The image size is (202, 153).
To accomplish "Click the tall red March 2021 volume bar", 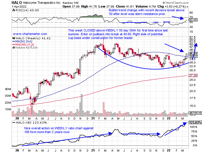I will 104,109.
